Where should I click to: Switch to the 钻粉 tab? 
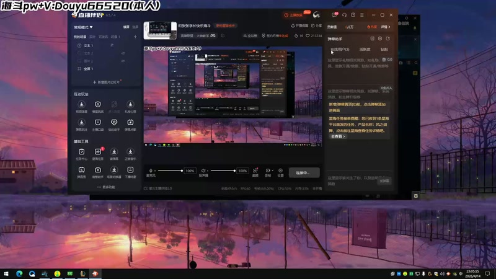click(x=384, y=50)
